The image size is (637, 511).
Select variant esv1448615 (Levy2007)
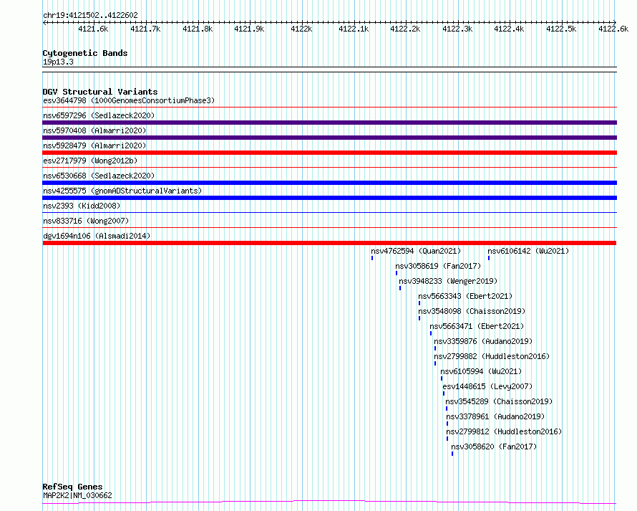(x=487, y=386)
